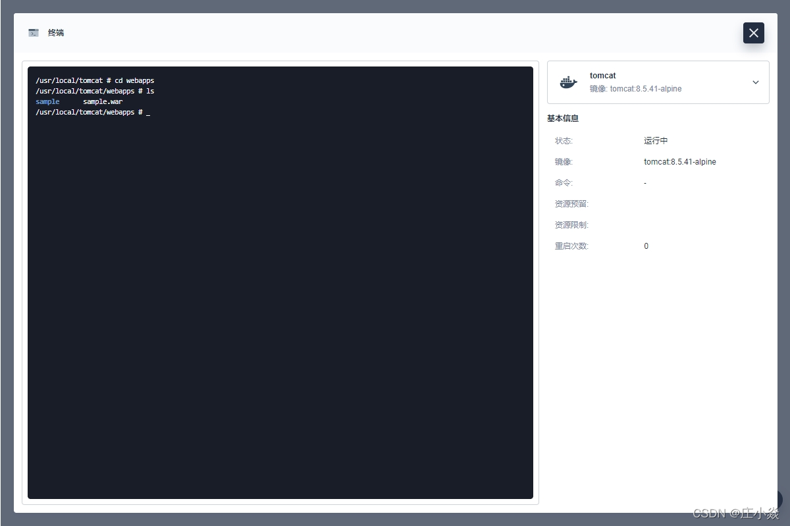The image size is (790, 526).
Task: Click the 'ls' command line in terminal
Action: [95, 92]
